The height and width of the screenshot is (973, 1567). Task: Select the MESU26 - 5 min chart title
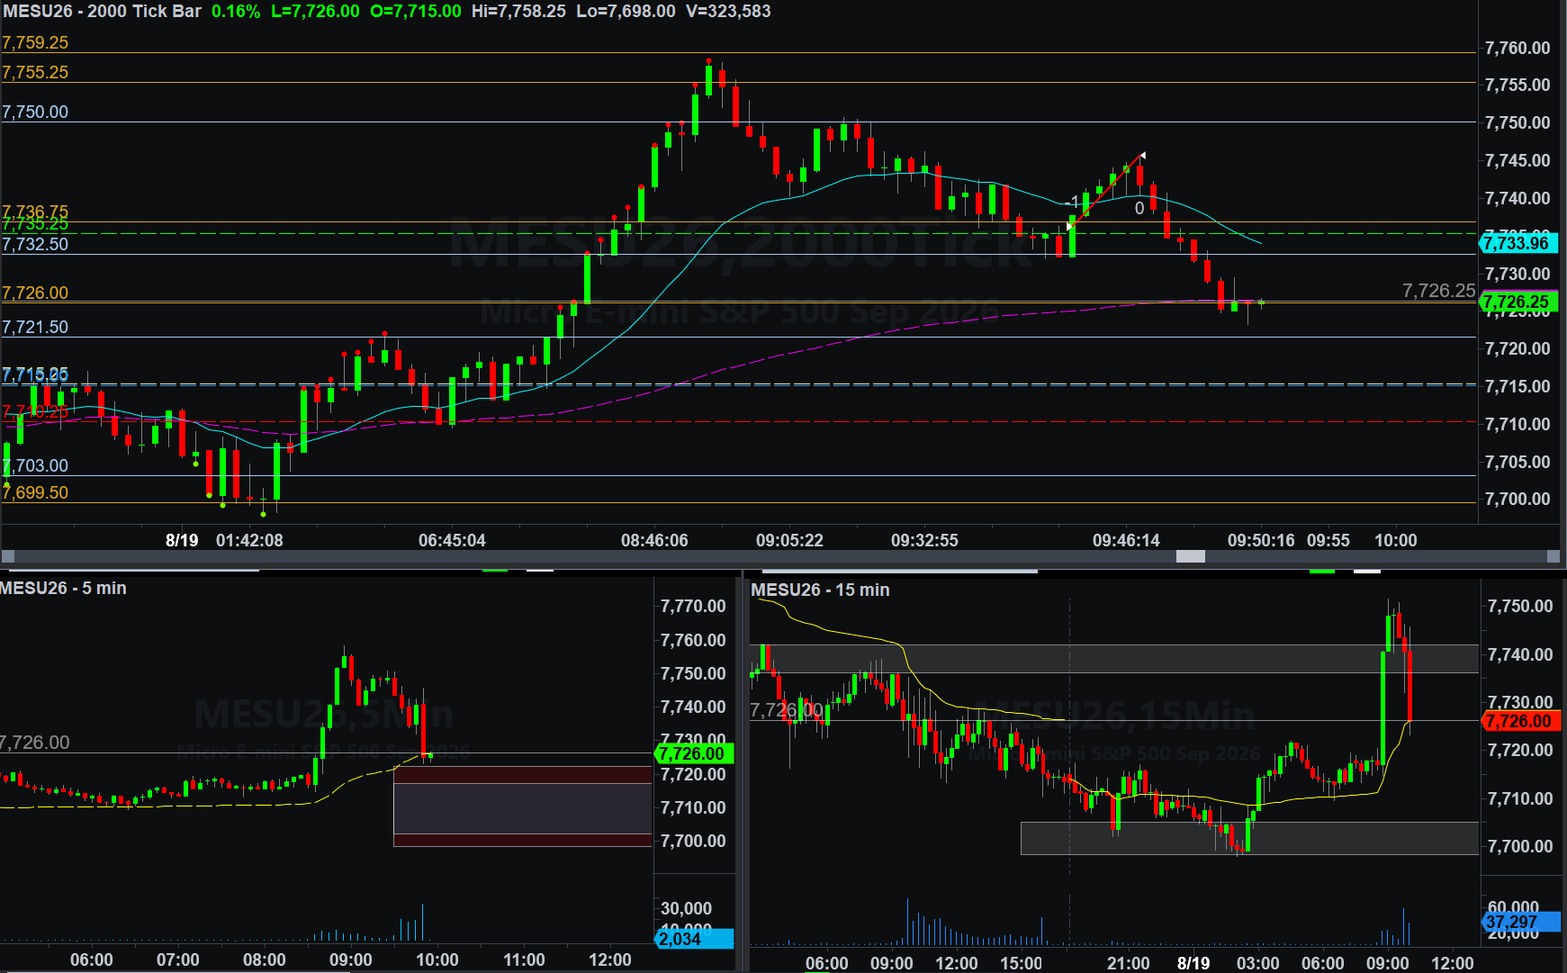coord(63,588)
